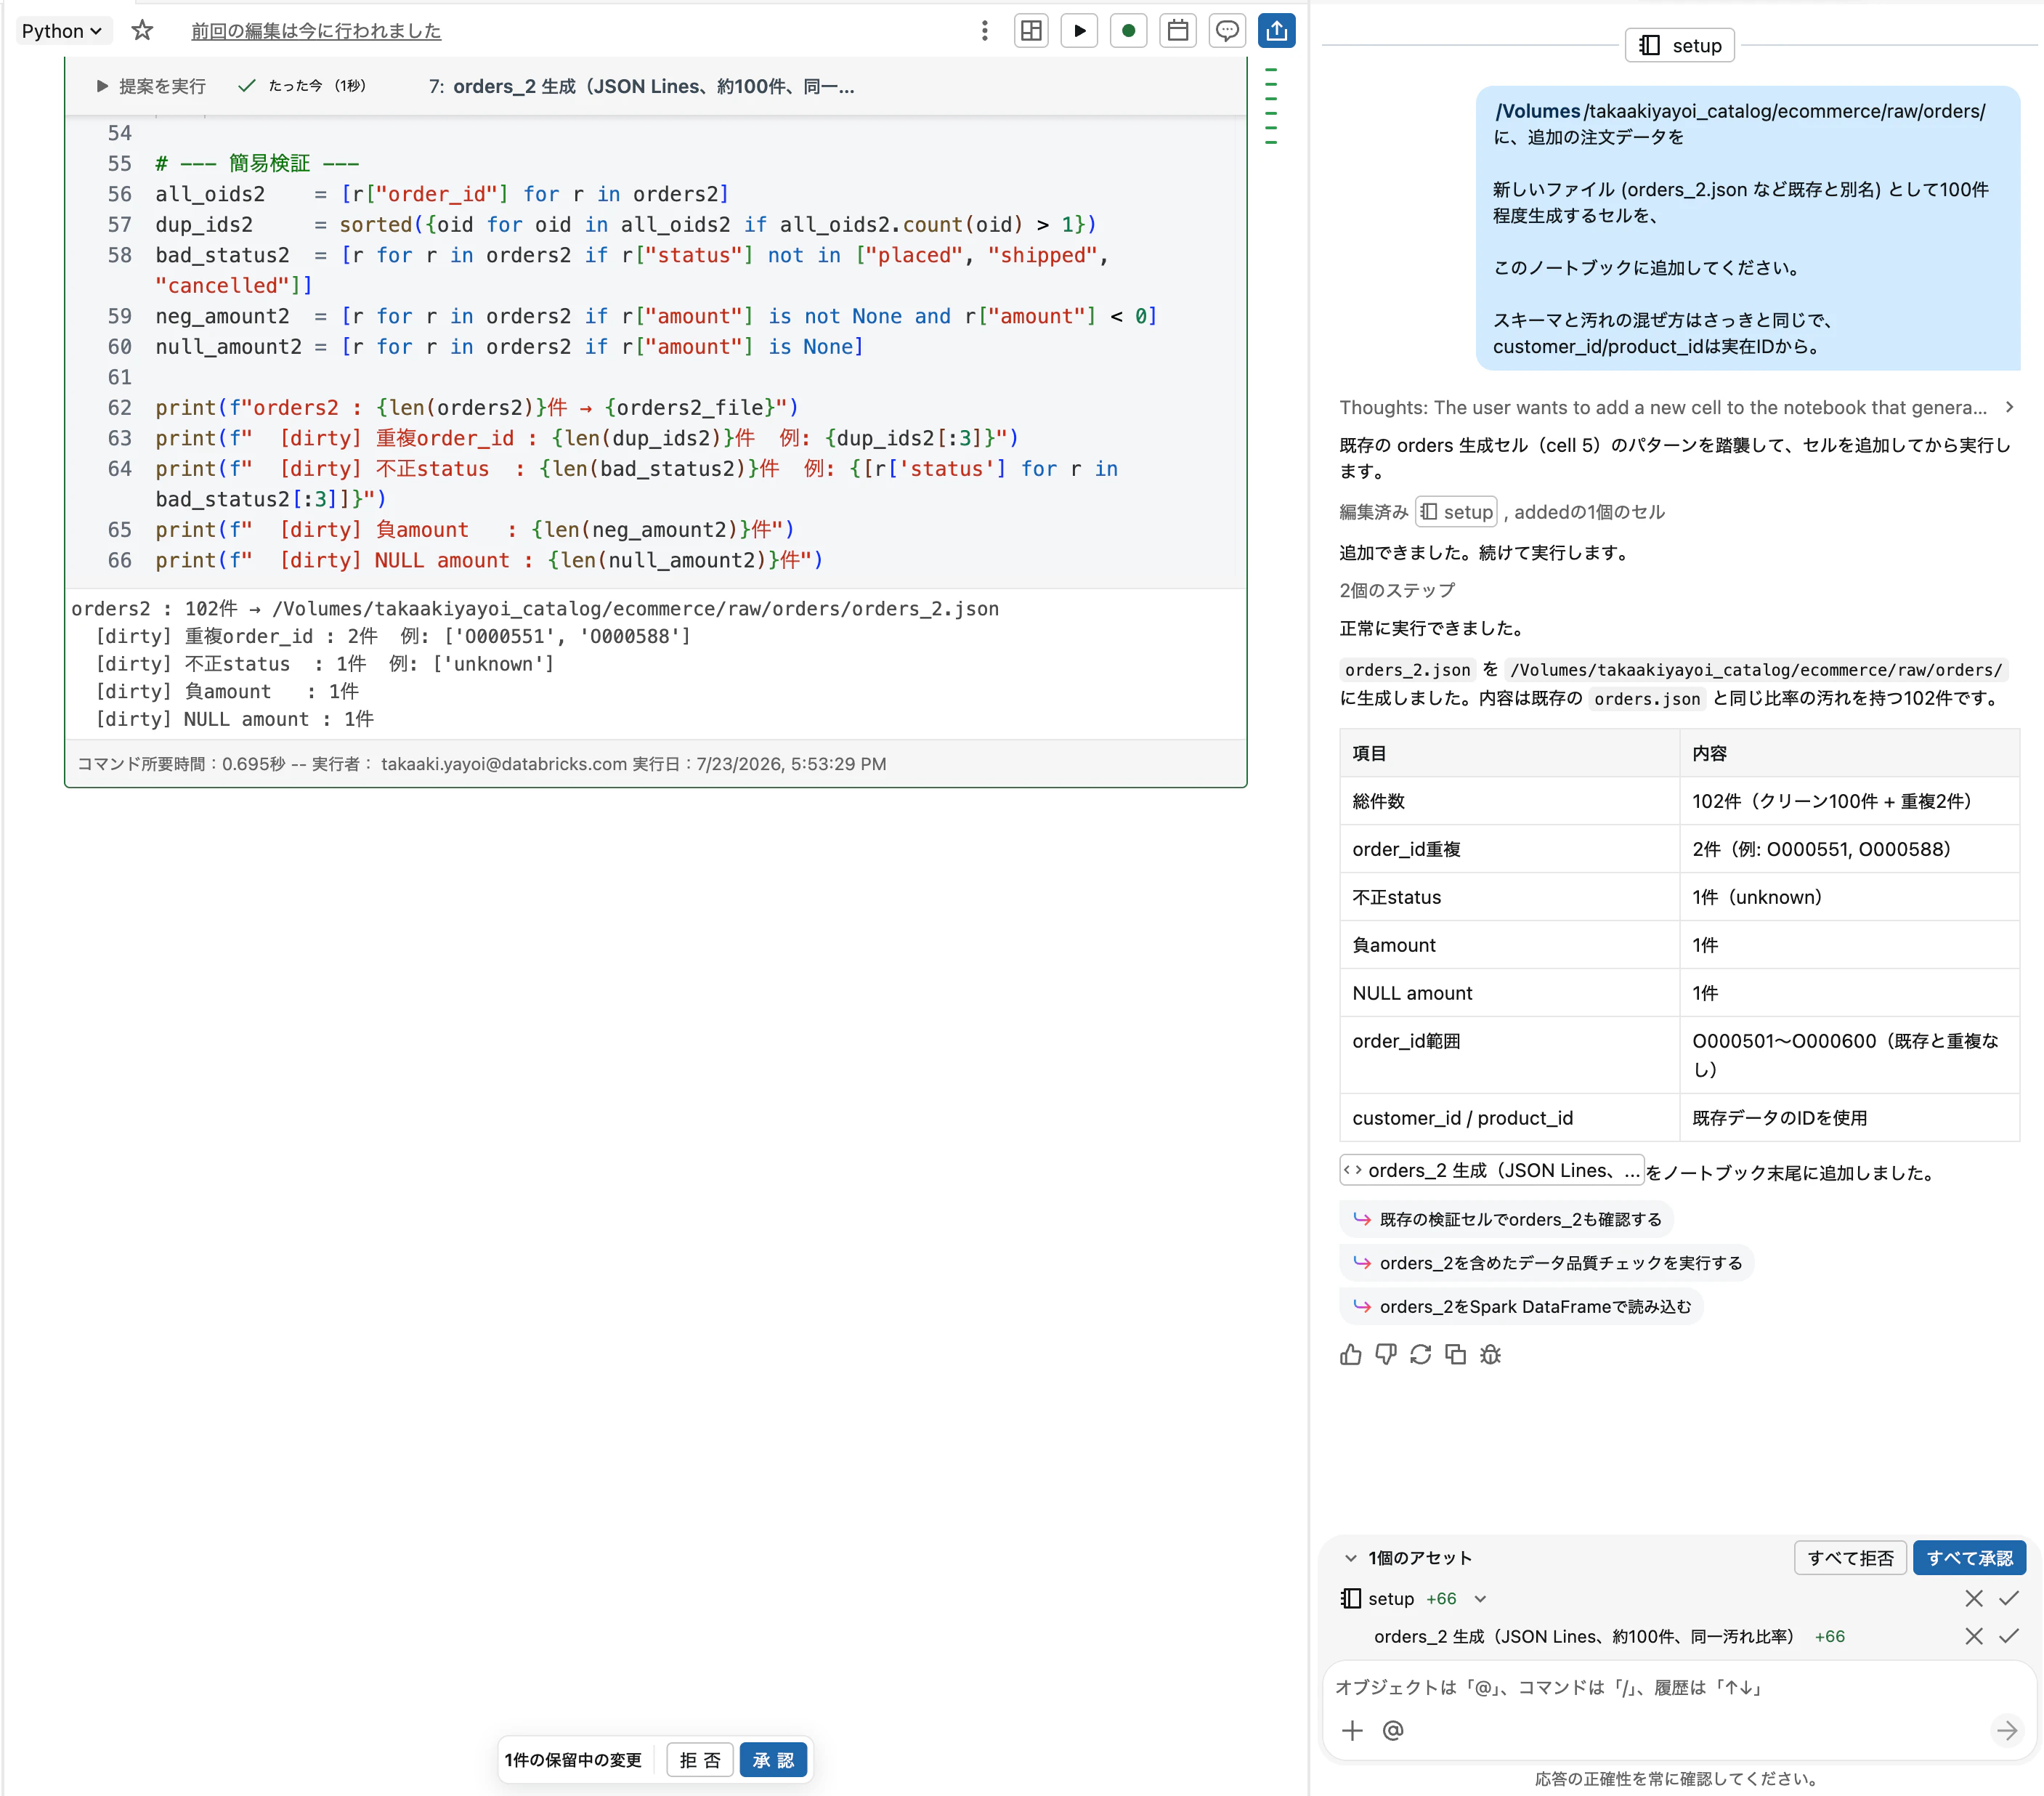Viewport: 2044px width, 1796px height.
Task: Run all cells with the play button
Action: point(1080,31)
